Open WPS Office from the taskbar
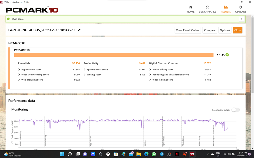 pos(185,154)
